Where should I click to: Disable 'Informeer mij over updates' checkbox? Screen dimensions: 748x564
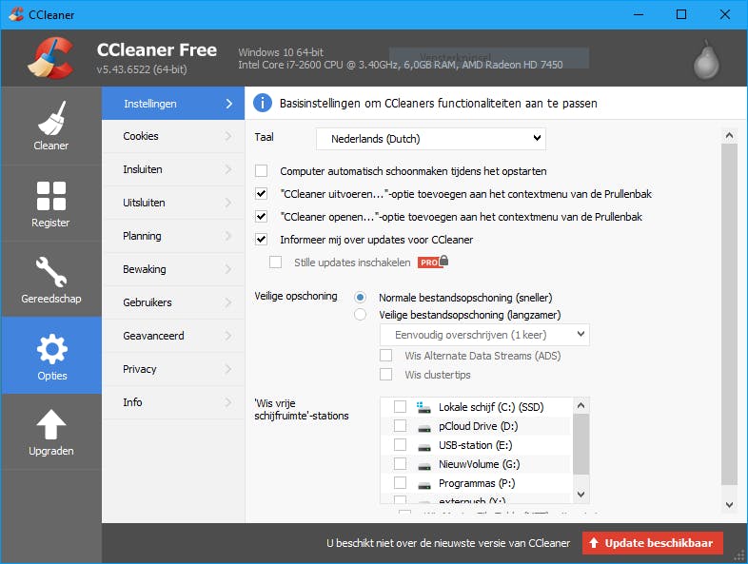[261, 240]
